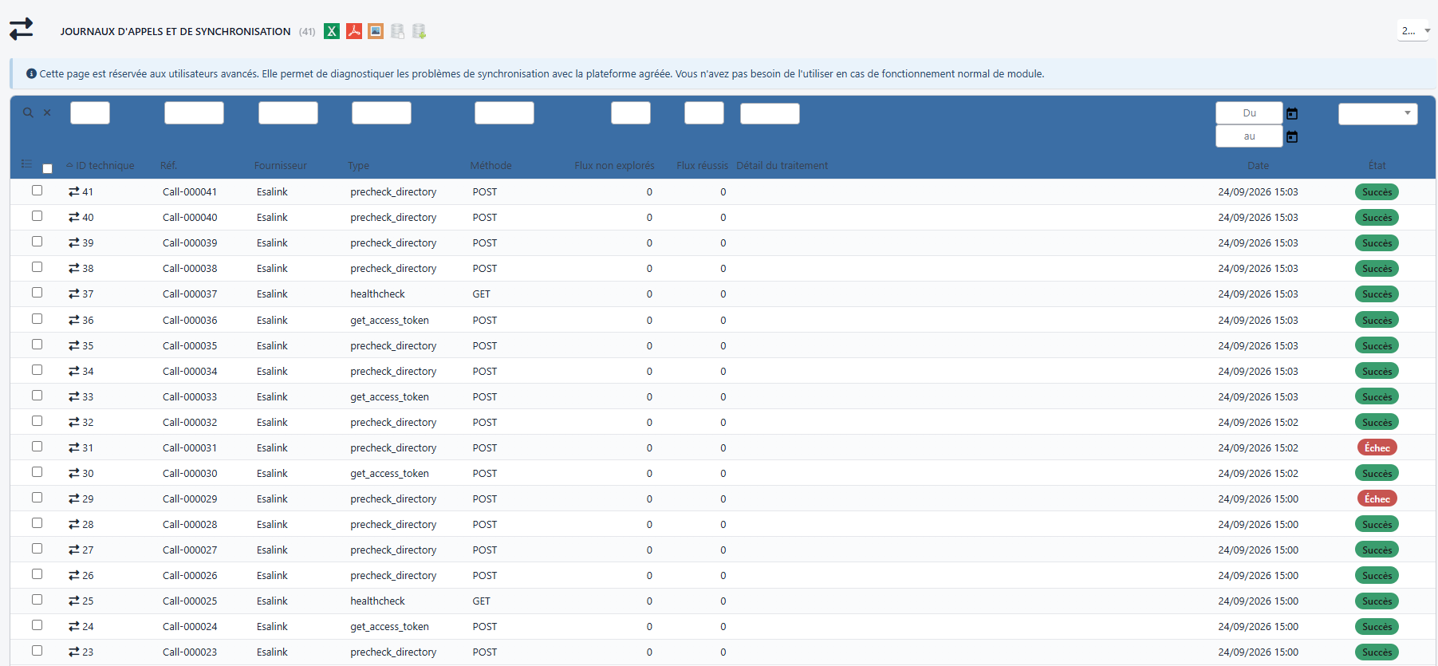Focus the Réf. filter input
Viewport: 1438px width, 666px height.
(194, 113)
